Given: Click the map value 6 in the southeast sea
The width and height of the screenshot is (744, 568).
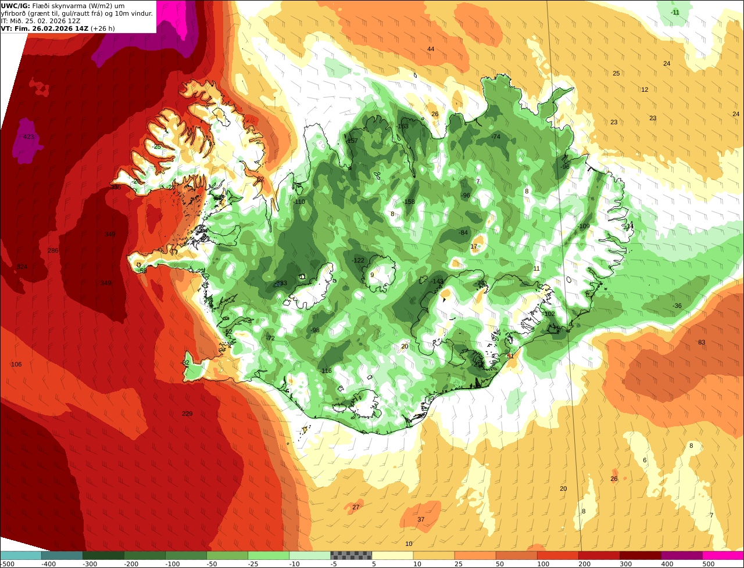Looking at the screenshot, I should pos(645,461).
